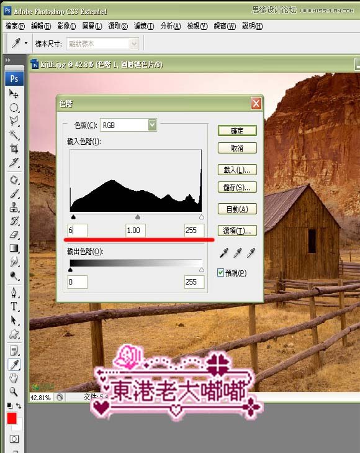Open the eyedropper tool preset picker arrow
This screenshot has height=453, width=360.
[26, 43]
